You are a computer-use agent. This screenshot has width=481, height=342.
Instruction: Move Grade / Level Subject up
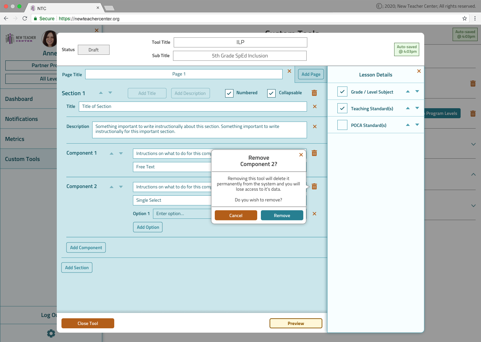pos(408,91)
